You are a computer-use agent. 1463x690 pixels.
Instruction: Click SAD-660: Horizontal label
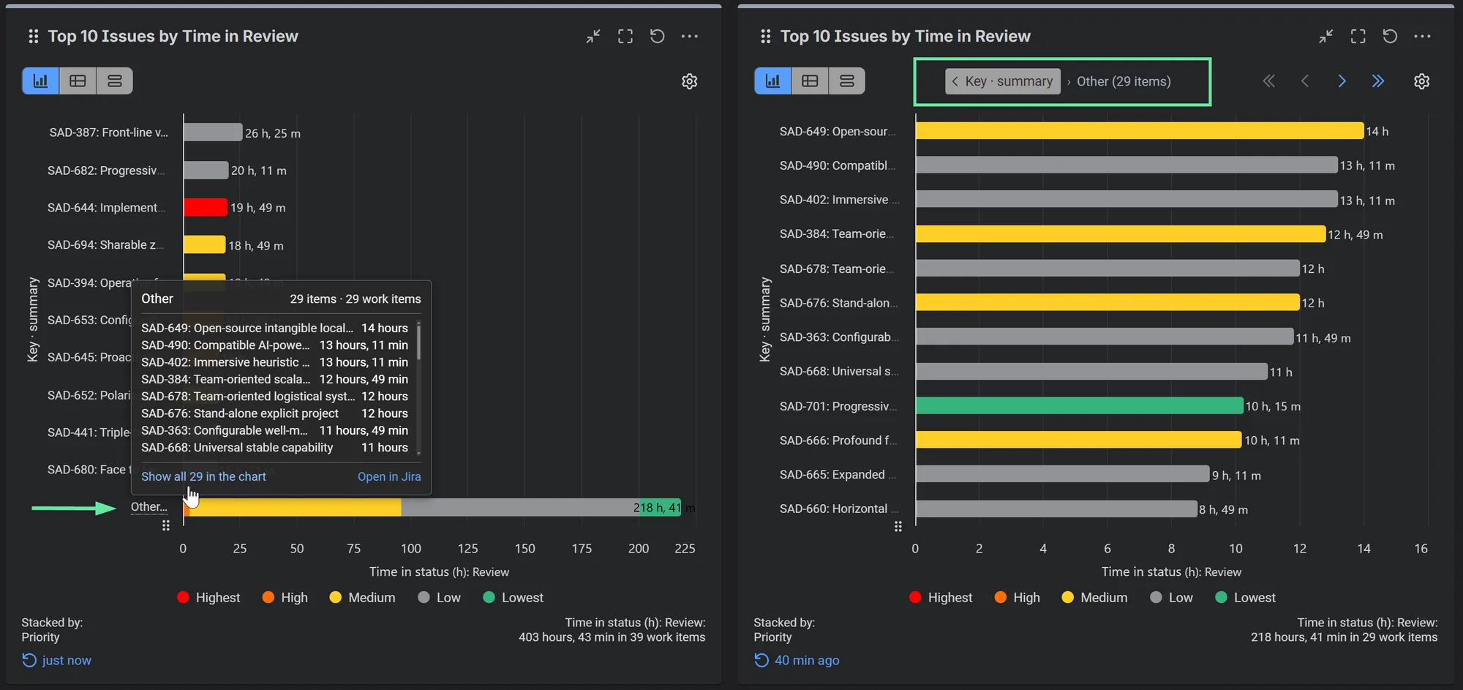pos(838,509)
